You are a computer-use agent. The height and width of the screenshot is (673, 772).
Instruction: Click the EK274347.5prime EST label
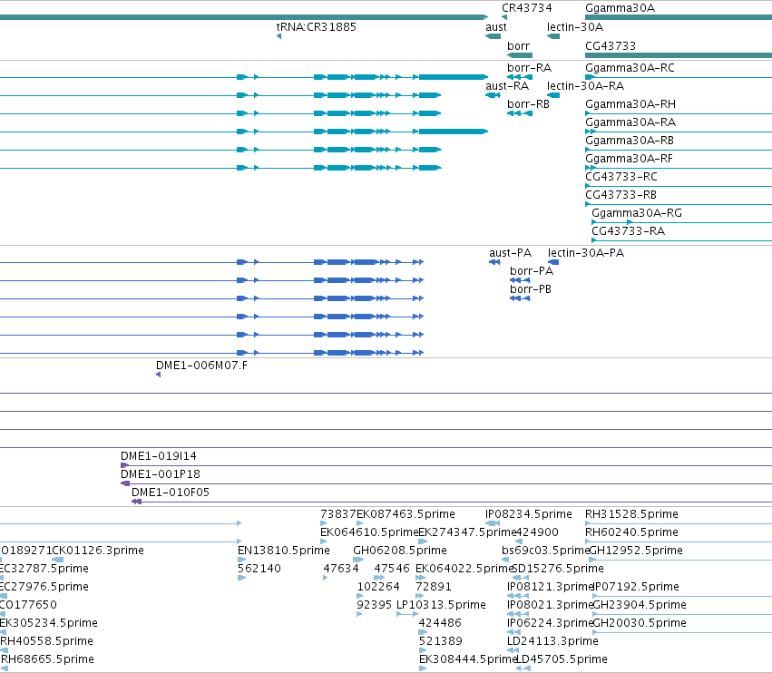click(467, 532)
